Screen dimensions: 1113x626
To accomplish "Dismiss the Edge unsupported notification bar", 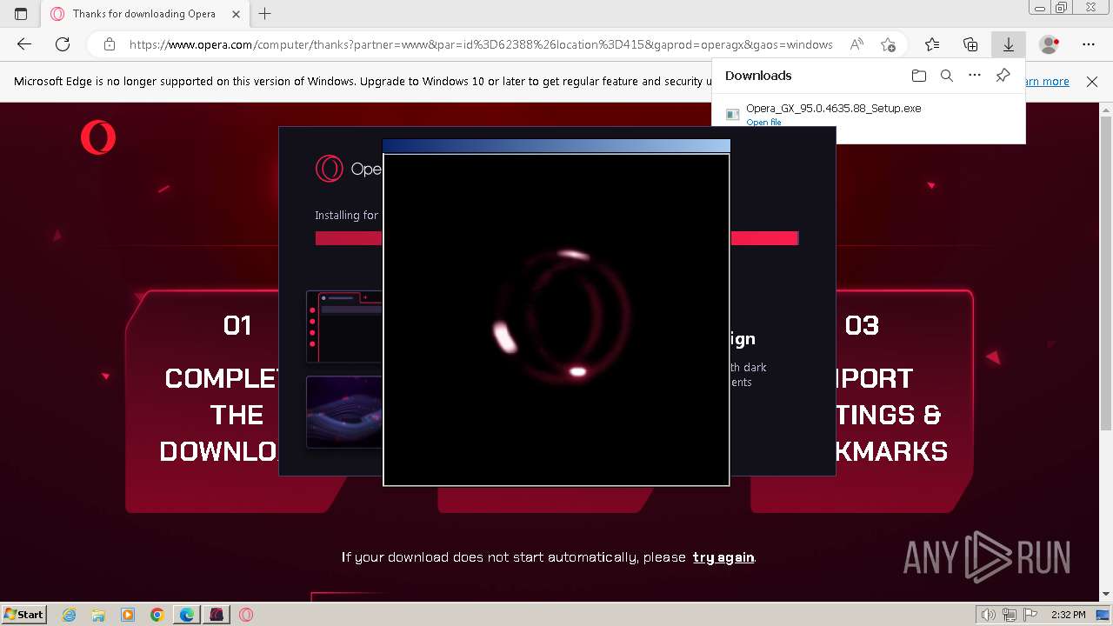I will point(1092,81).
